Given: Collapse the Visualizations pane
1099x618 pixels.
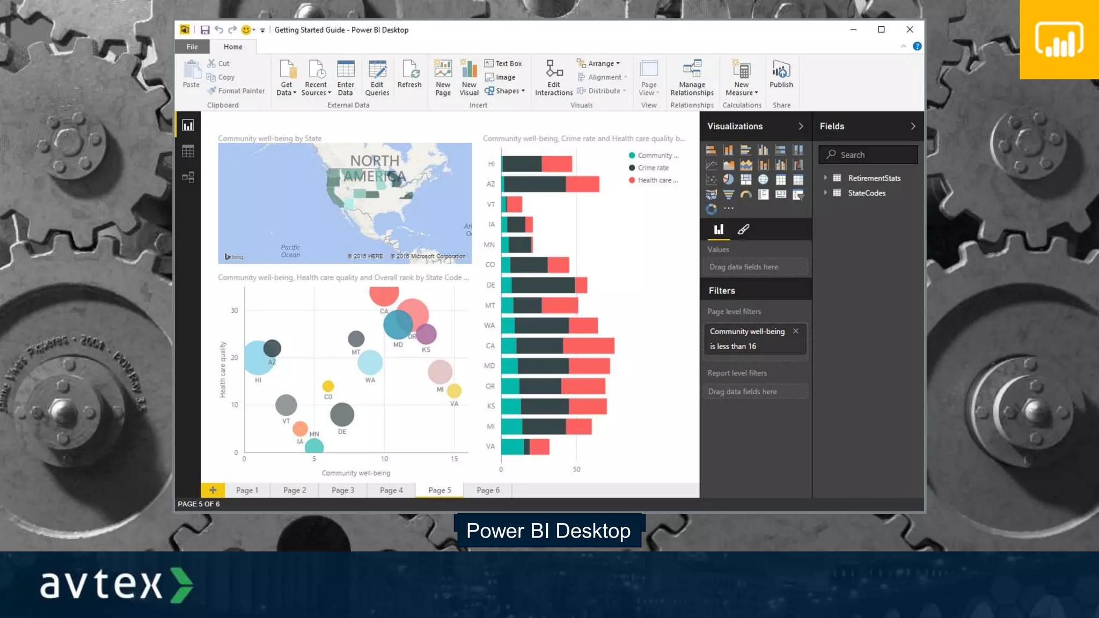Looking at the screenshot, I should 801,126.
